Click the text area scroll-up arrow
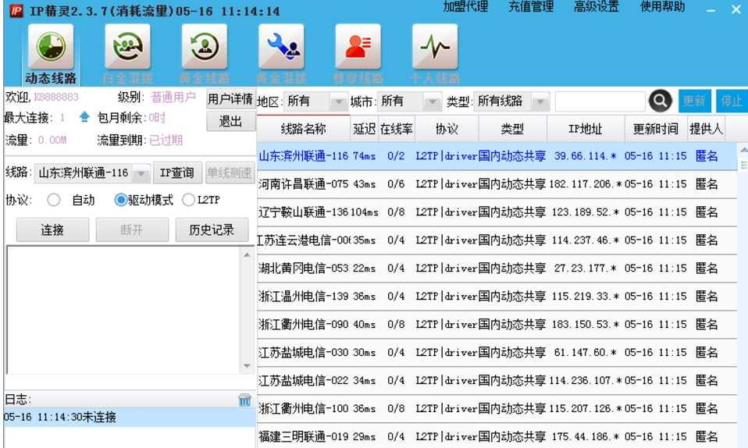This screenshot has height=448, width=748. coord(247,254)
